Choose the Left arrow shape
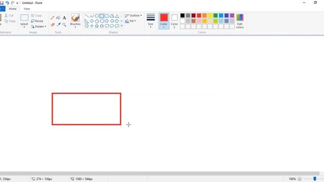 (112, 21)
